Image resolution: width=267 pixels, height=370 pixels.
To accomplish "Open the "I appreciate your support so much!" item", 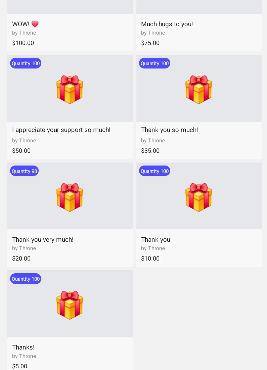I will click(61, 130).
